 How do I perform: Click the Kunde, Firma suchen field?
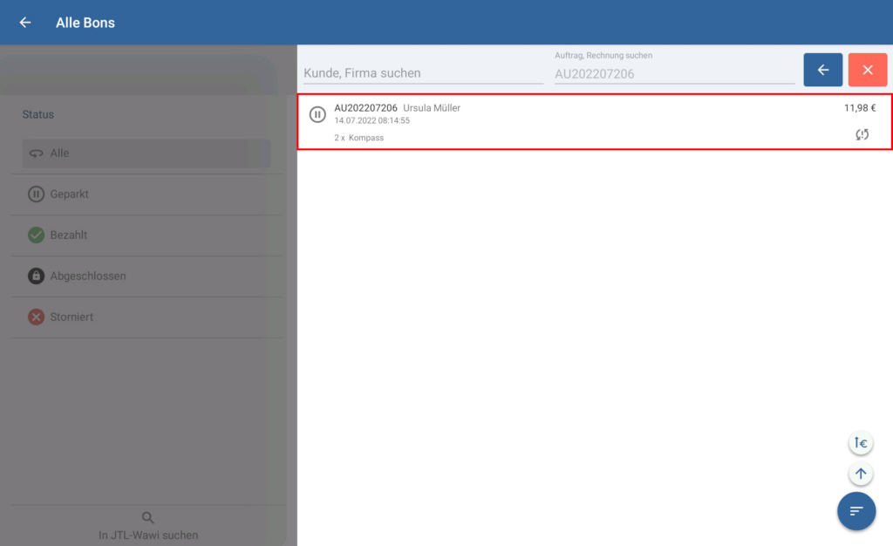423,73
